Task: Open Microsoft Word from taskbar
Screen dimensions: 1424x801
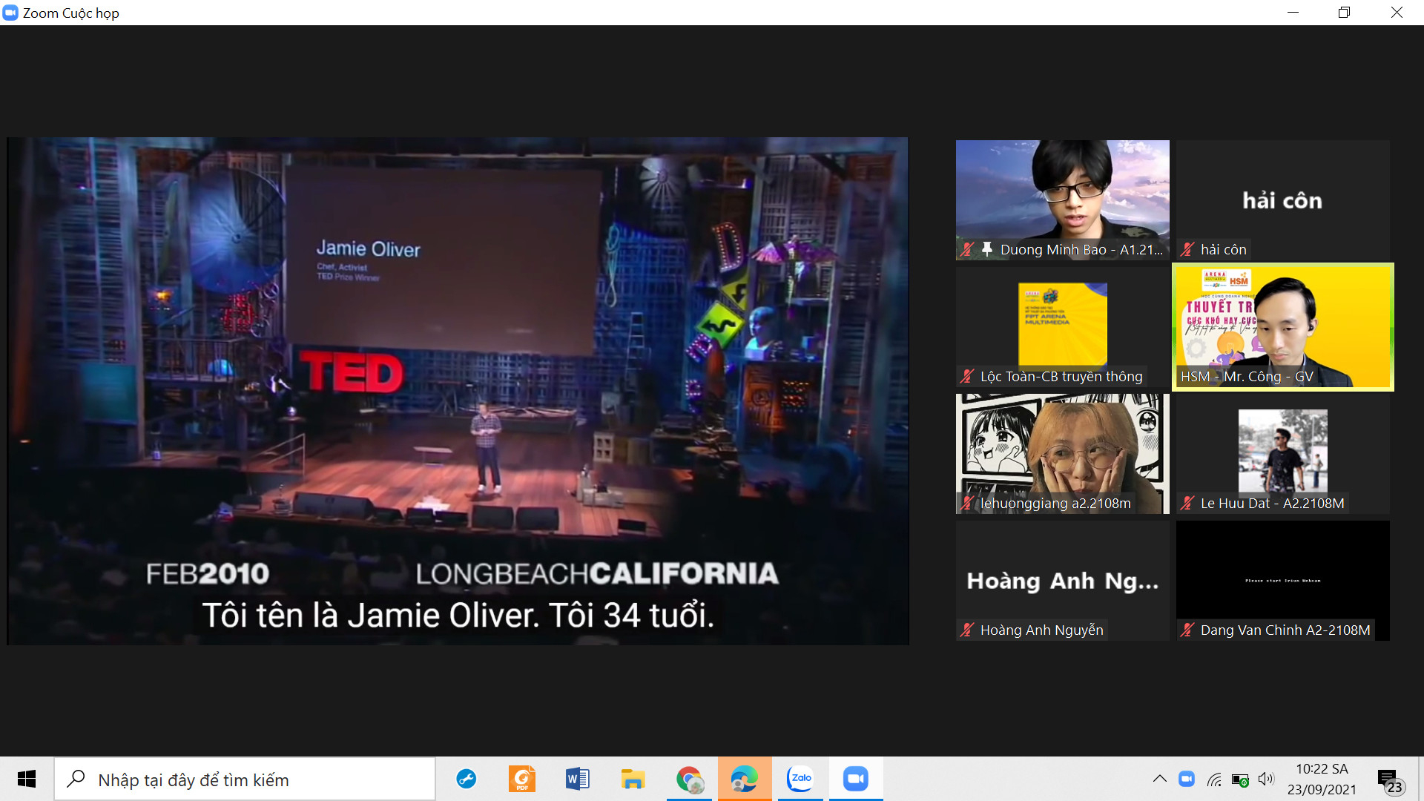Action: click(578, 779)
